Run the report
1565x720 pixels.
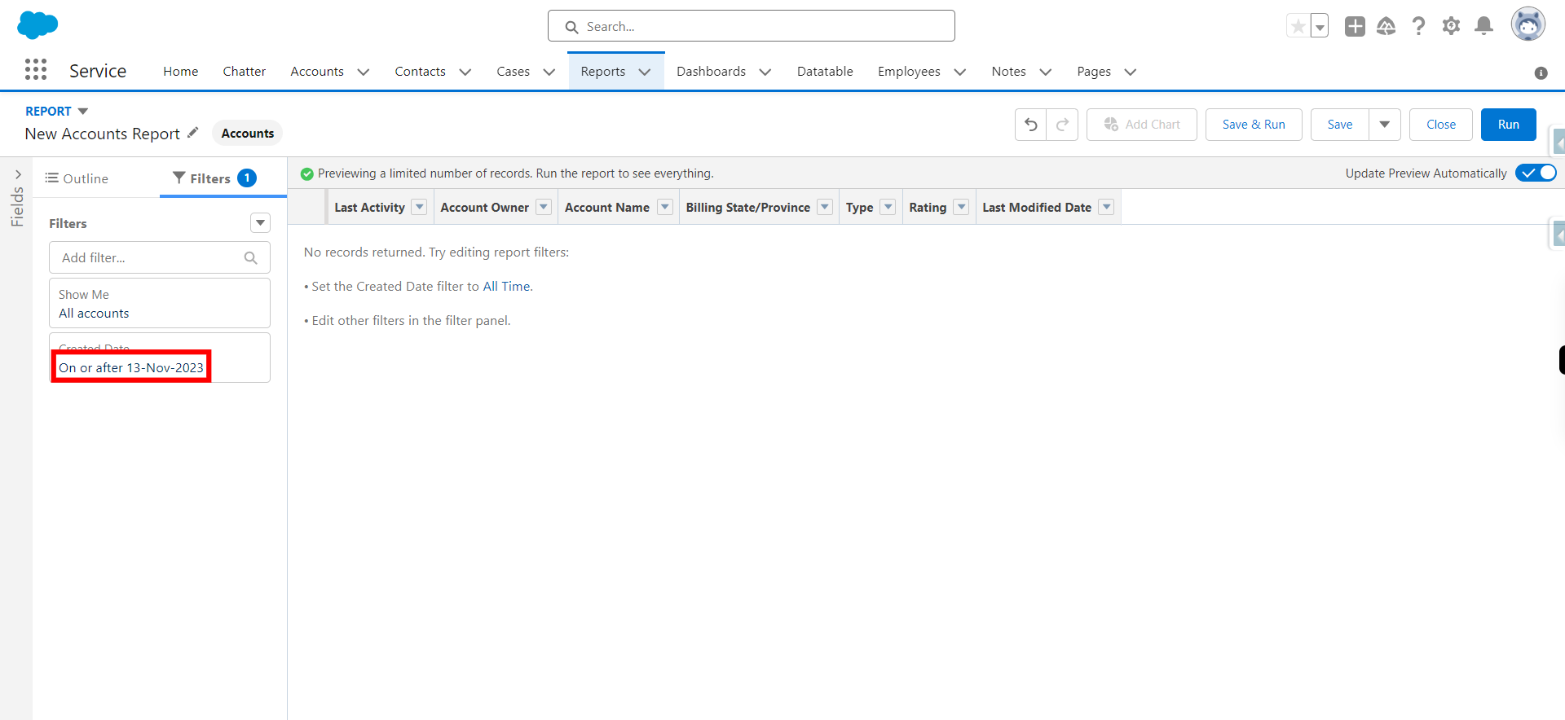(x=1509, y=125)
